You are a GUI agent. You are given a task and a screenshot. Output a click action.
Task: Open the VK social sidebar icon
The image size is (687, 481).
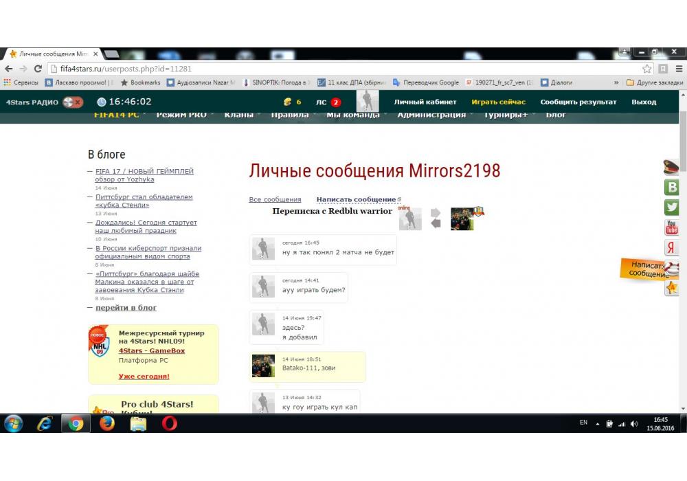click(x=672, y=187)
